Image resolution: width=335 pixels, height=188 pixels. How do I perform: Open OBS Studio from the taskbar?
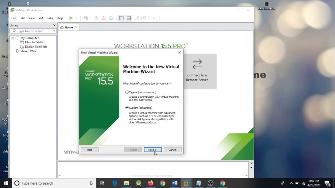(210, 183)
